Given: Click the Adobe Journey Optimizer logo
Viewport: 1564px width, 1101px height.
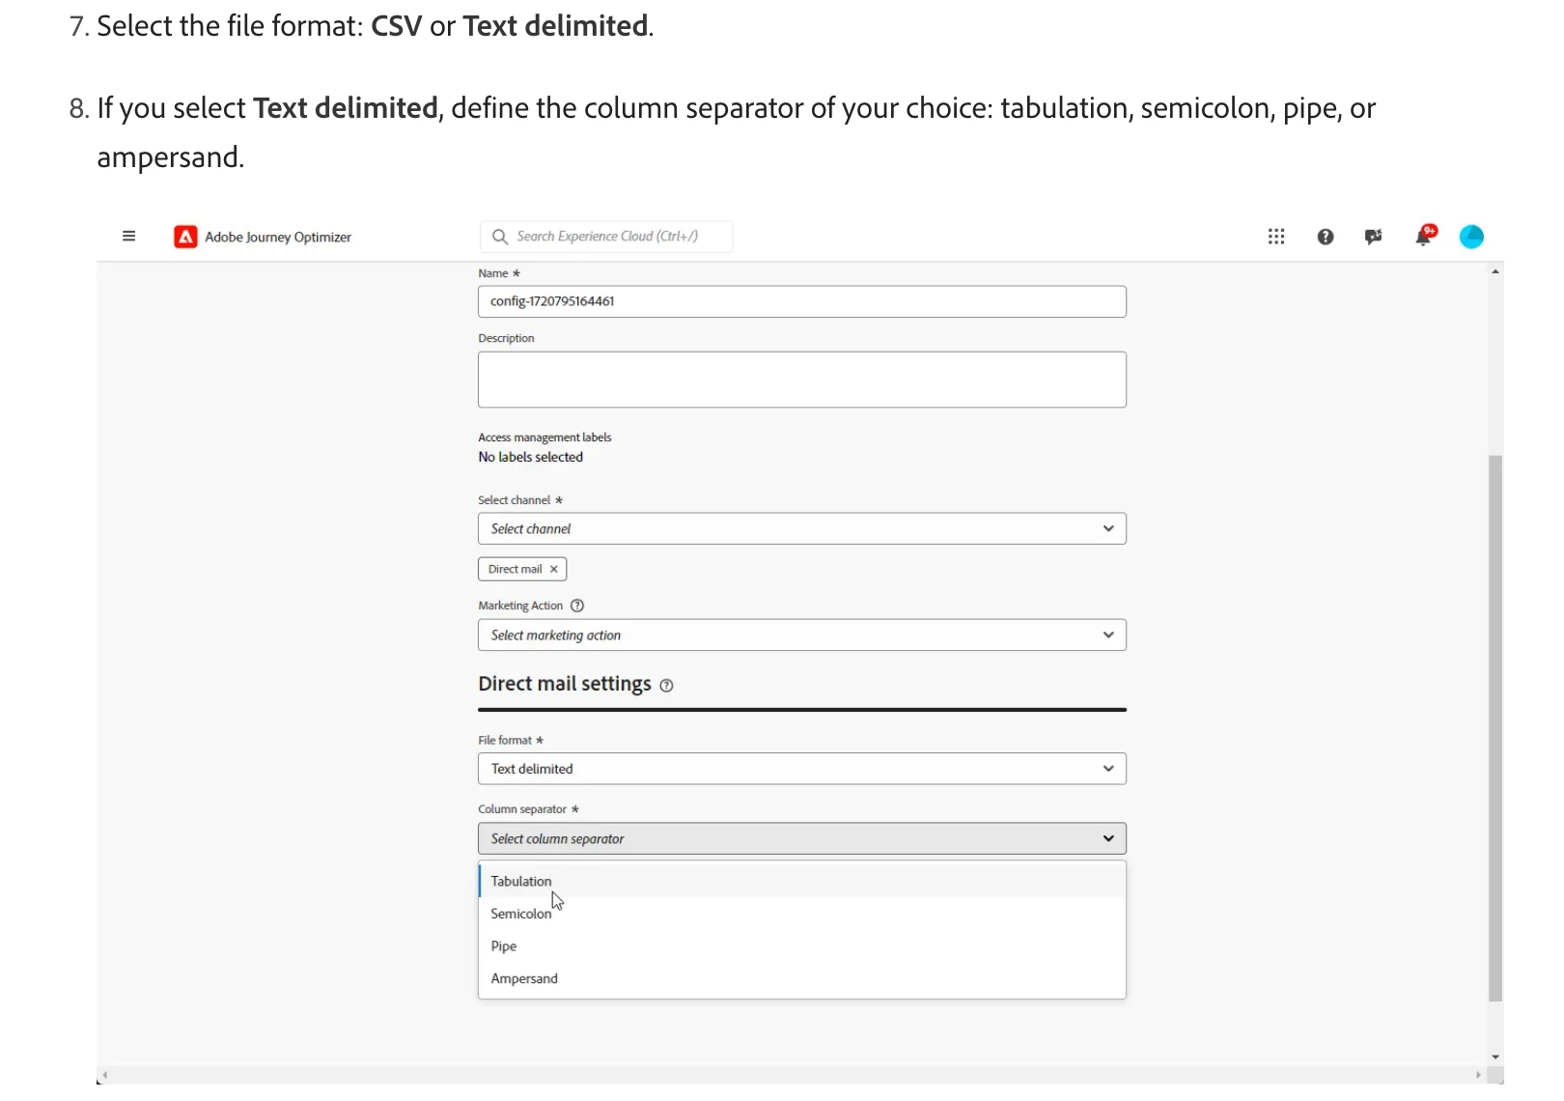Looking at the screenshot, I should [185, 237].
